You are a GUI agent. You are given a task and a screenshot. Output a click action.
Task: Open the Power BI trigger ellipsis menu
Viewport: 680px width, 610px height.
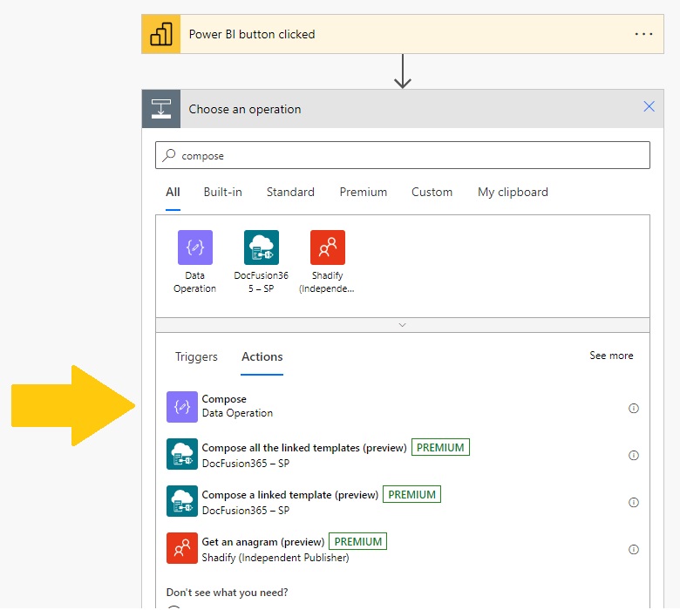[643, 34]
